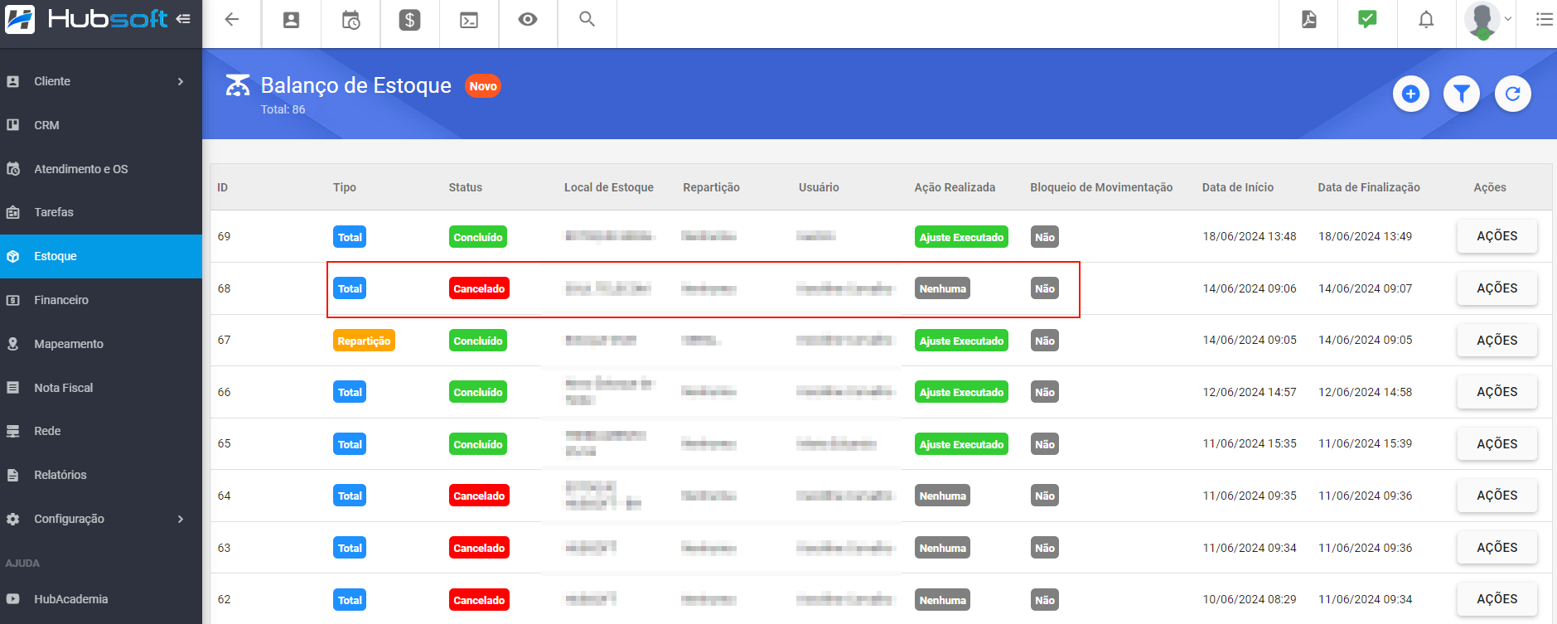Screen dimensions: 1557x624
Task: Click AÇÕES button for ID 65
Action: [1497, 444]
